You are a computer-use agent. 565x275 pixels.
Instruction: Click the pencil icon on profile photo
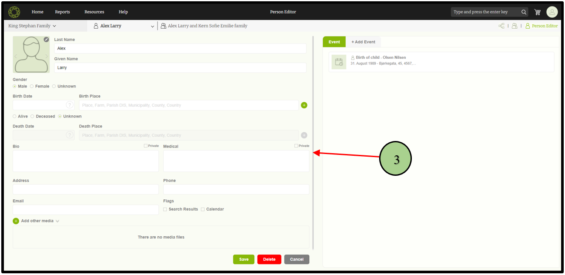coord(46,40)
